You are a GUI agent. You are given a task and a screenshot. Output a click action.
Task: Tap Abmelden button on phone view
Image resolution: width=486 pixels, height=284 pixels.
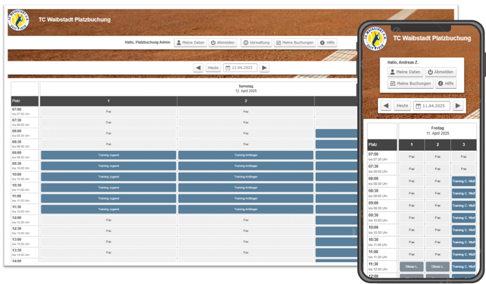tap(440, 72)
